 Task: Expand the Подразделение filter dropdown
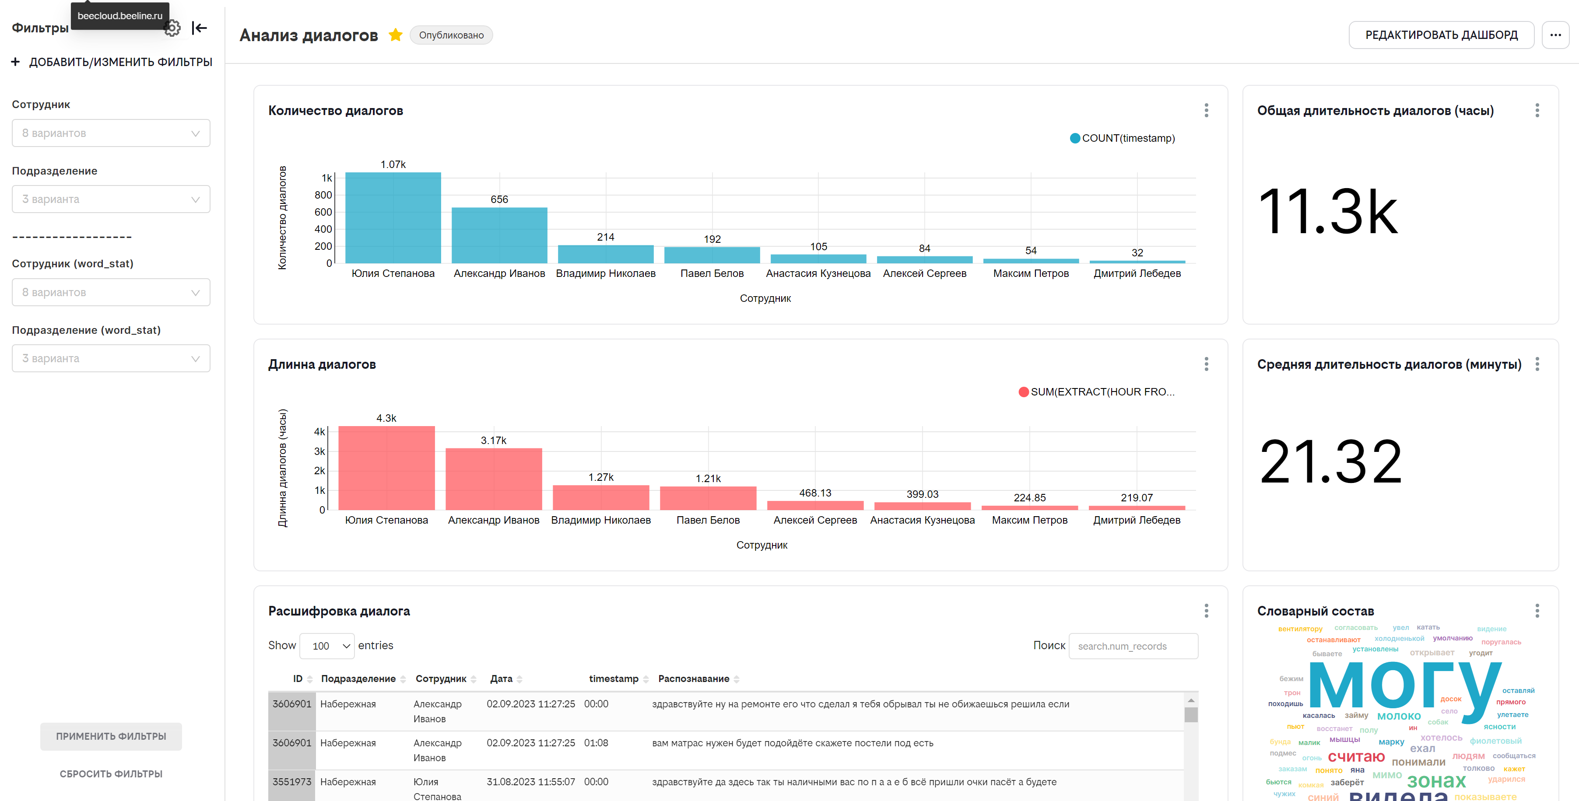click(x=111, y=199)
